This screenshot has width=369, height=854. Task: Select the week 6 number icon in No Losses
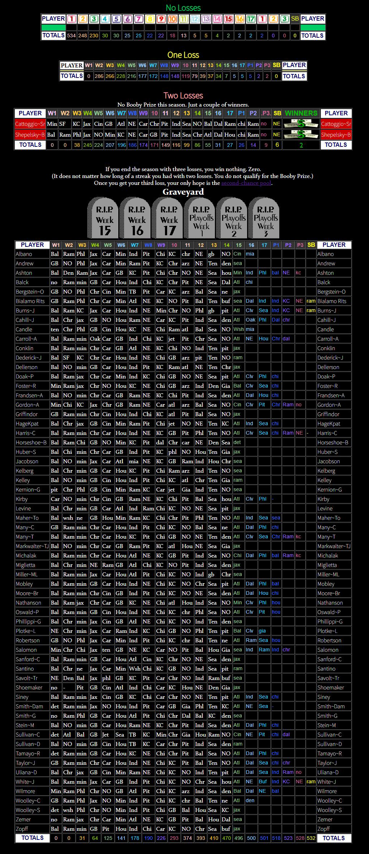(127, 19)
